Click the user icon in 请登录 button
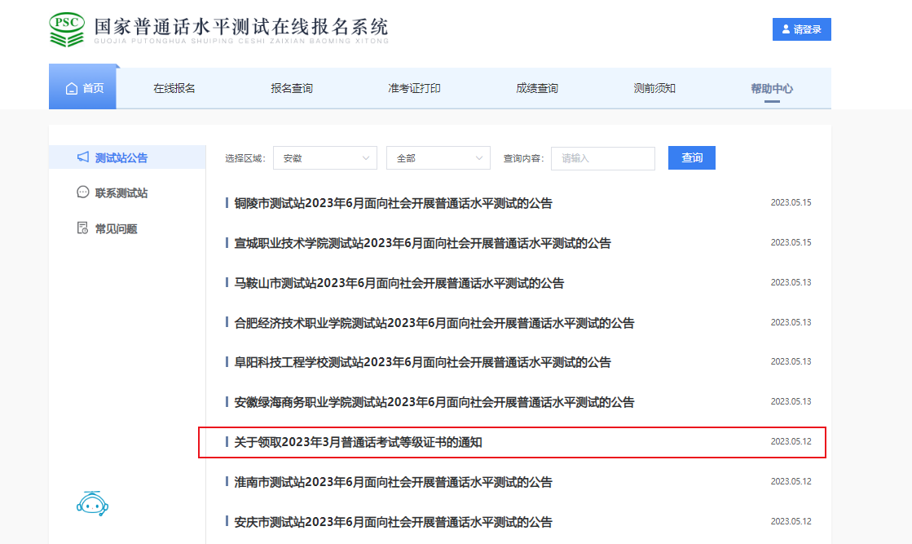This screenshot has height=544, width=912. click(786, 29)
